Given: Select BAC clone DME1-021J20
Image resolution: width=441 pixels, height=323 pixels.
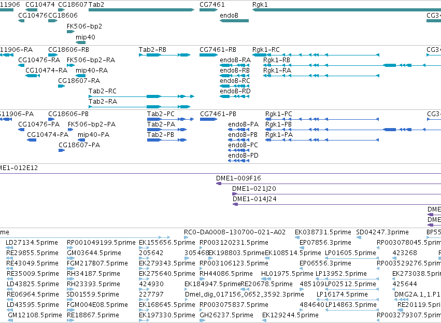Looking at the screenshot, I should coord(336,194).
